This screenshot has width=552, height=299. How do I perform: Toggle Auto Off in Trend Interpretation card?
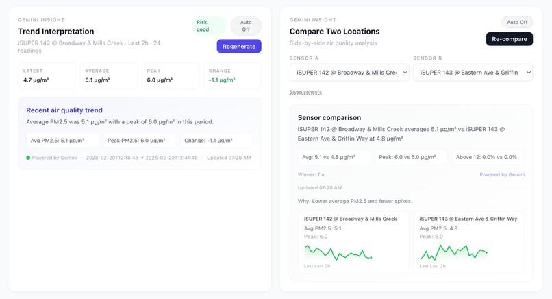pyautogui.click(x=246, y=26)
